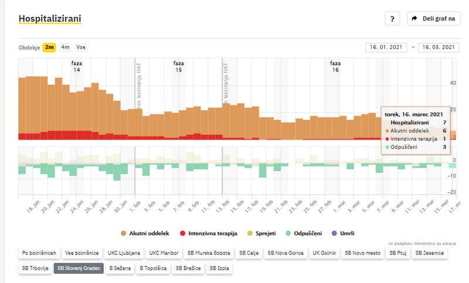Click the share arrow icon
Viewport: 469px width, 283px height.
(414, 19)
